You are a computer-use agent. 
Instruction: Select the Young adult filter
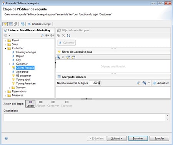pos(23,79)
